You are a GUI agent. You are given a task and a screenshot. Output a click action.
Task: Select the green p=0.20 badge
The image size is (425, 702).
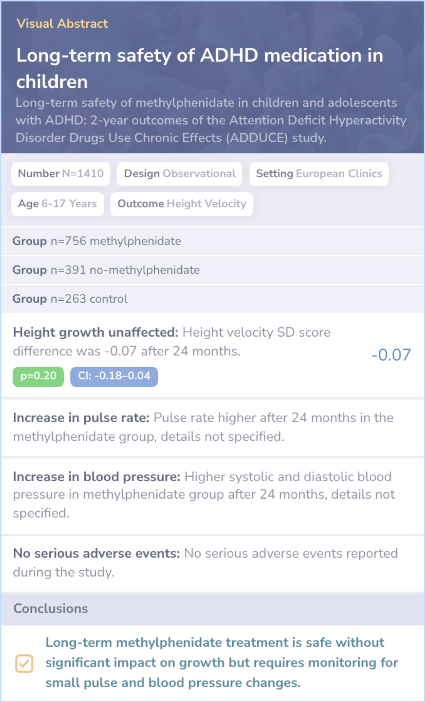(x=38, y=376)
